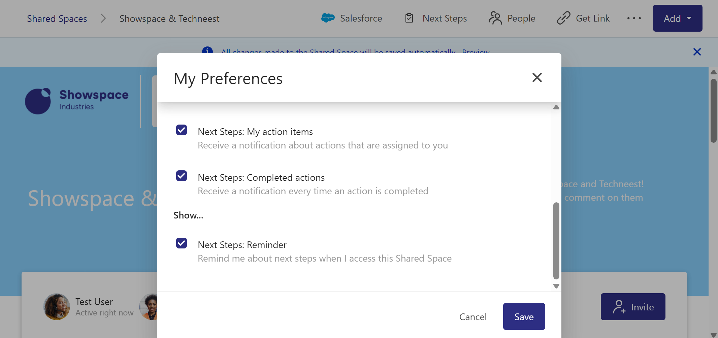
Task: Open the Salesforce menu item
Action: 352,18
